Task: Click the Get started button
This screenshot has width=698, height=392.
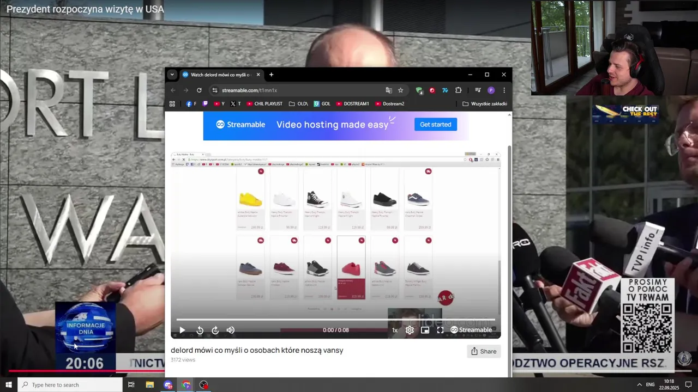Action: point(435,125)
